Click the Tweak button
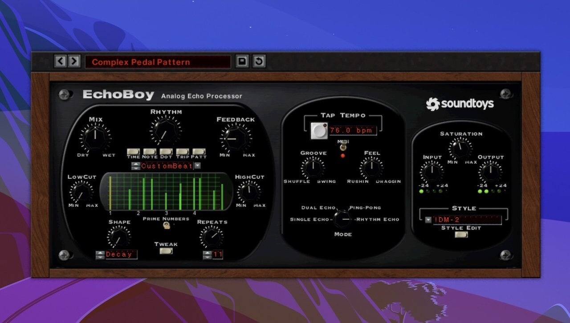This screenshot has width=570, height=323. coord(166,251)
